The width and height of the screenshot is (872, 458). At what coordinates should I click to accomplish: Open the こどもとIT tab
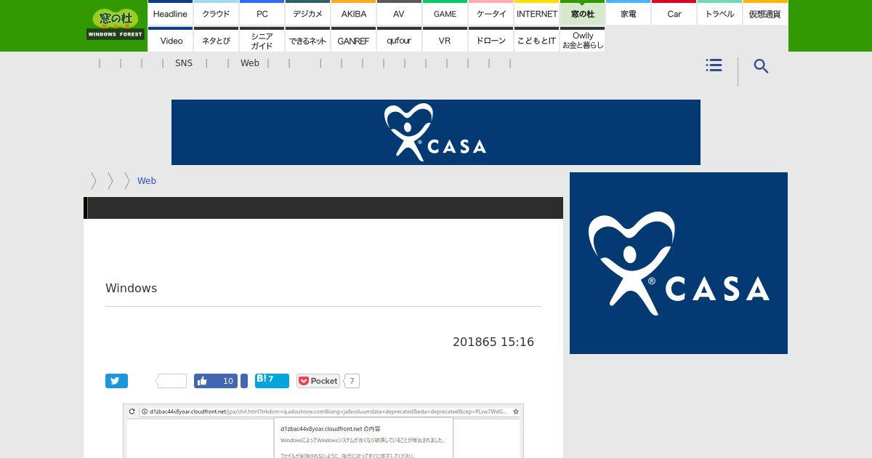coord(536,40)
